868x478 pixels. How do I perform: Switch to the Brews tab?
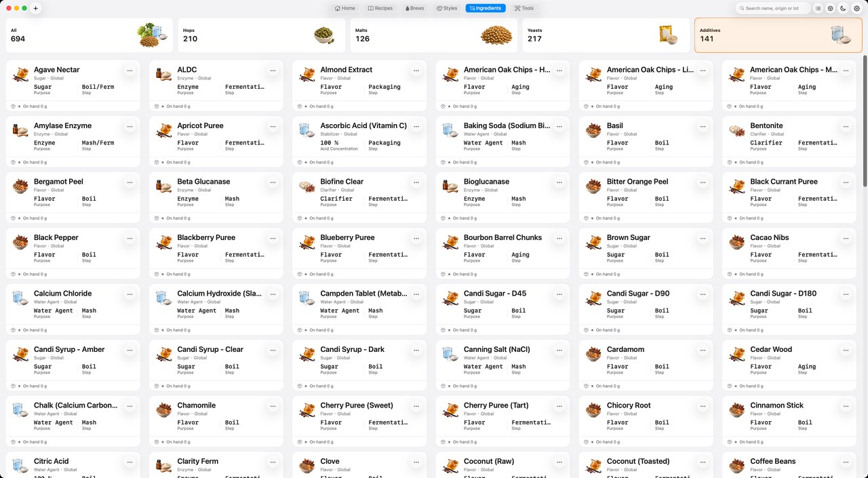pos(414,8)
